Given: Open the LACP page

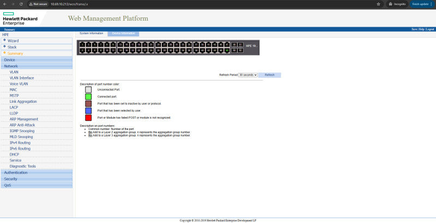Looking at the screenshot, I should coord(14,107).
